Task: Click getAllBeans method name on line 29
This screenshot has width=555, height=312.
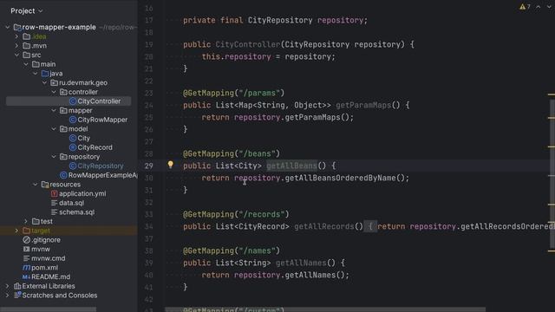Action: click(291, 166)
